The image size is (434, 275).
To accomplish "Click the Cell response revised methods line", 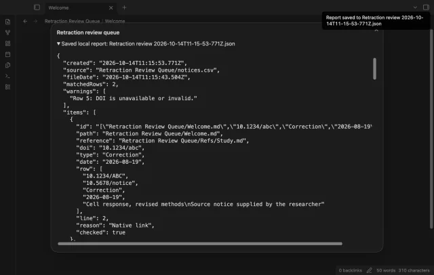I will (x=203, y=205).
